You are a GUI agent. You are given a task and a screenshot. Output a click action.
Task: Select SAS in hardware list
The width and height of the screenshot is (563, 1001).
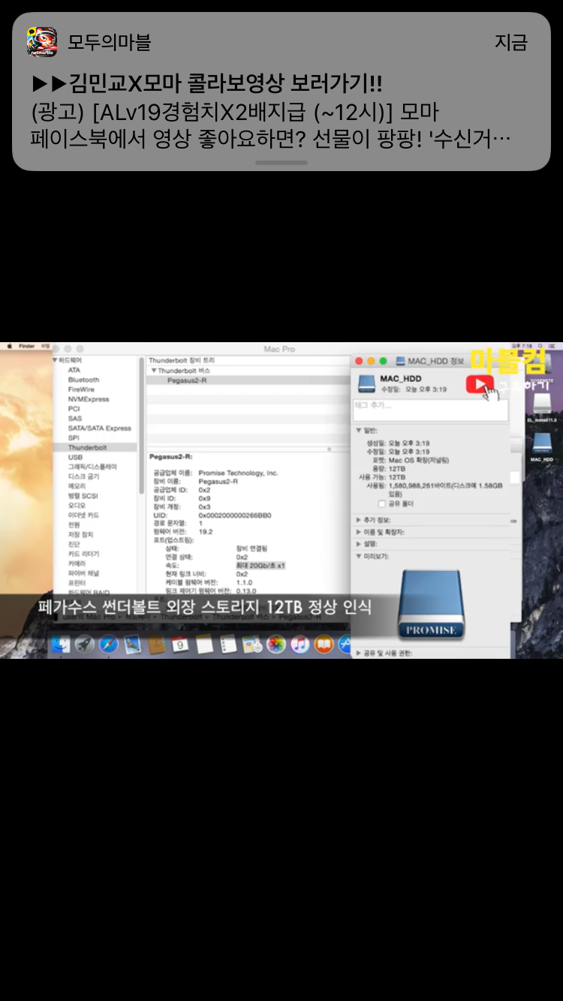tap(74, 419)
